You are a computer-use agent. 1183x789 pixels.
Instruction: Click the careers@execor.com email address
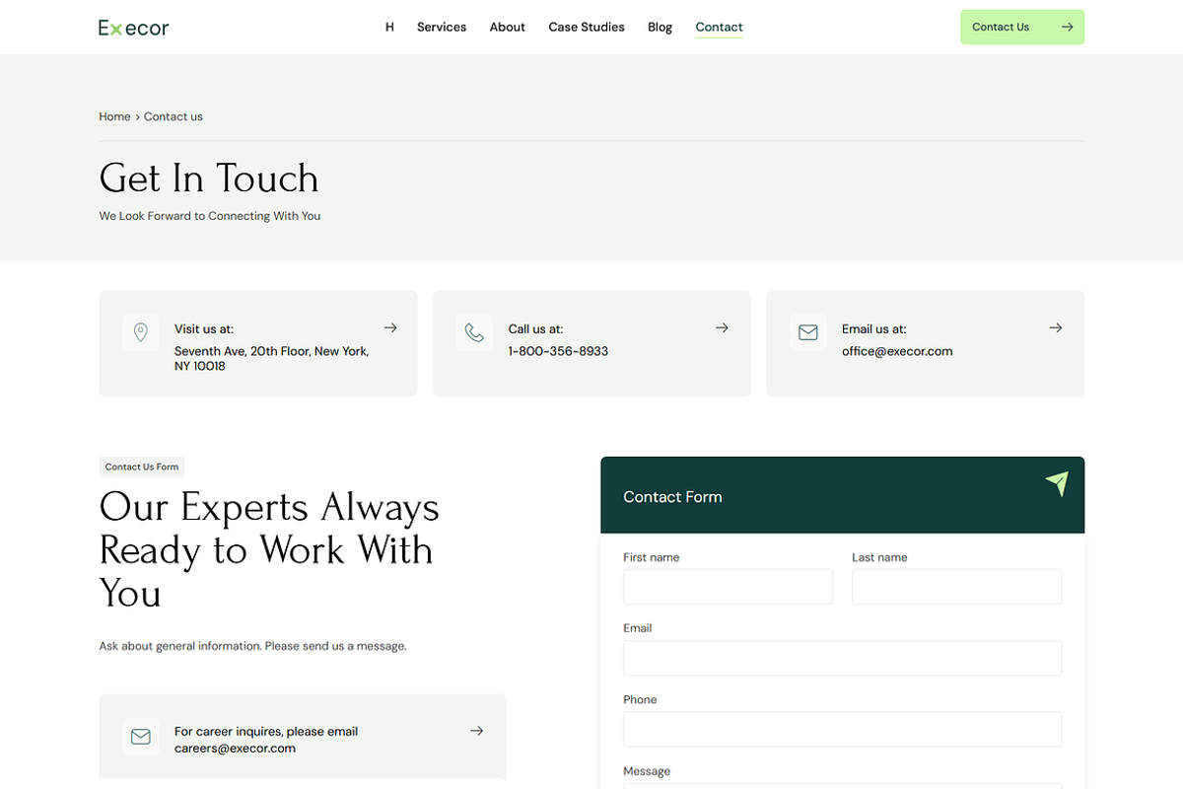tap(235, 749)
